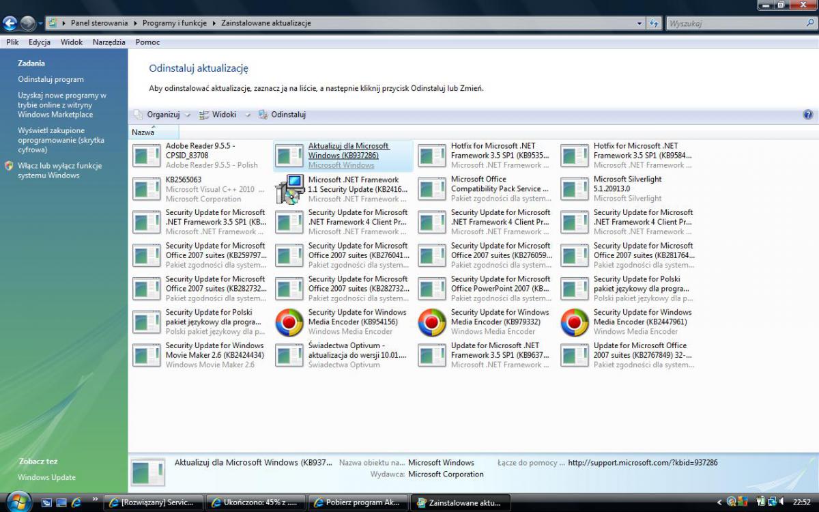Select Hotfix for .NET Framework 3.5 SP1 KB9584
This screenshot has height=512, width=819.
tap(629, 156)
